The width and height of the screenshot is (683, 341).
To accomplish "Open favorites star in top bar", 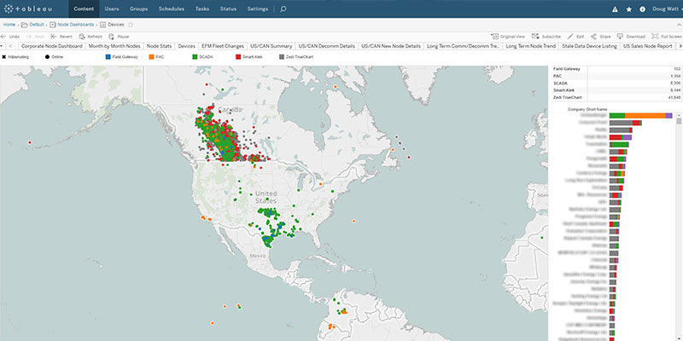I will click(629, 9).
